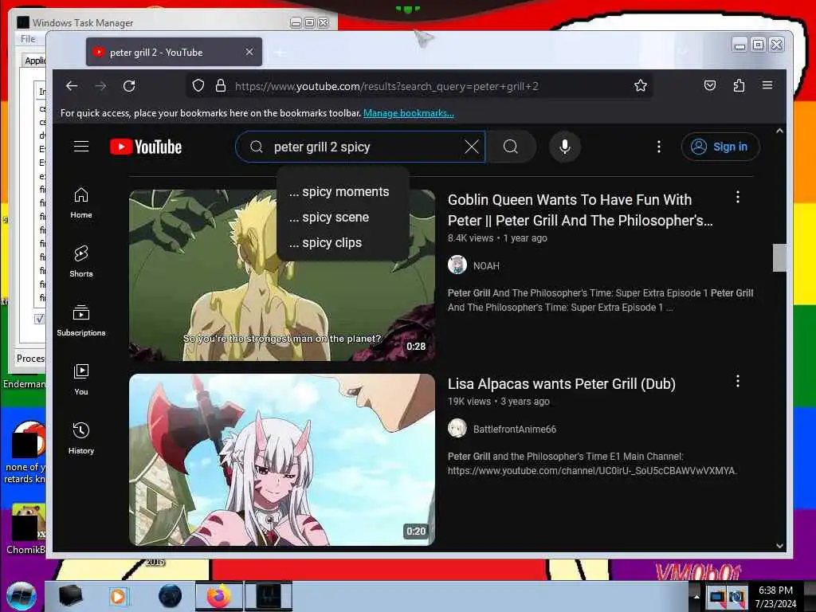Open BattlefrontAnime66 channel avatar
The width and height of the screenshot is (816, 612).
click(457, 428)
